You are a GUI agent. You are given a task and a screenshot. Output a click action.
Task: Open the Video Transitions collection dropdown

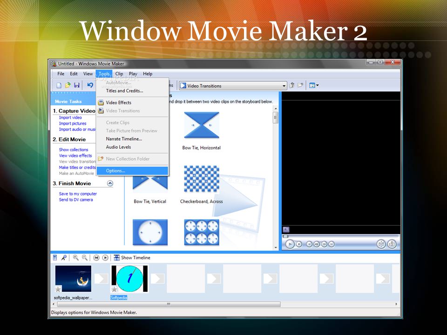[x=284, y=86]
